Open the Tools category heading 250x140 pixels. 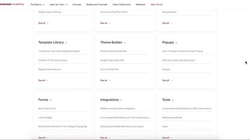click(x=166, y=100)
